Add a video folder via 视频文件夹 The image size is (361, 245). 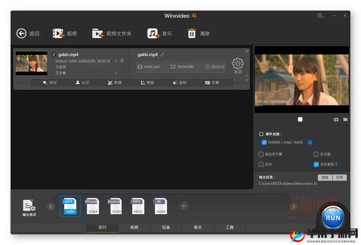(98, 34)
